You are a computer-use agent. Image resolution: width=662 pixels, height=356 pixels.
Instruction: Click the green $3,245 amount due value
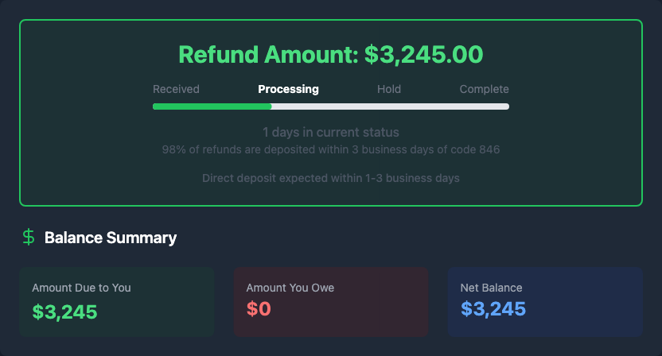[64, 311]
